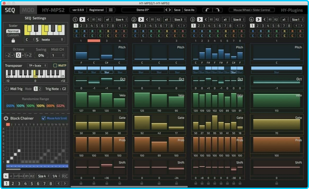309x189 pixels.
Task: Open Block Chainer 1/4 rate dropdown
Action: pos(56,176)
